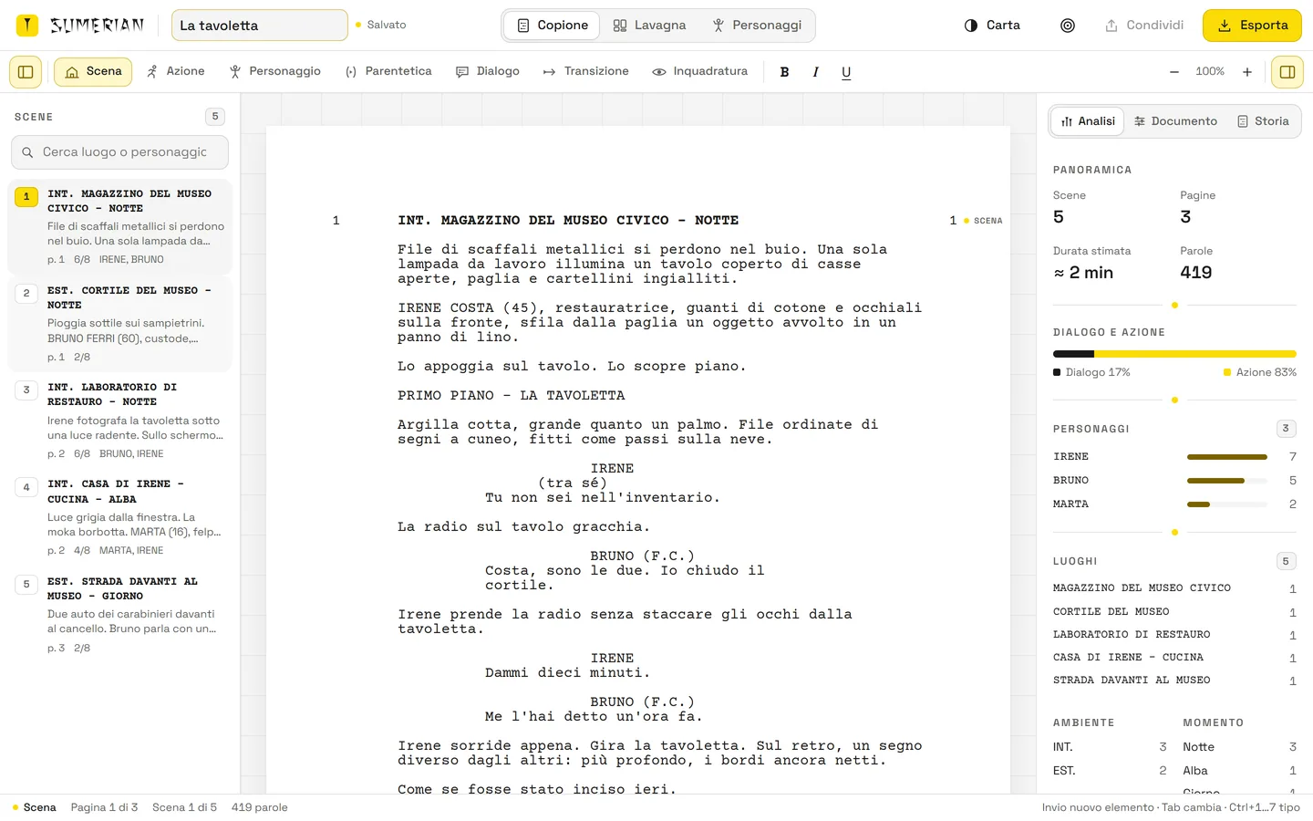The image size is (1313, 821).
Task: Select the Scena element type
Action: tap(93, 71)
